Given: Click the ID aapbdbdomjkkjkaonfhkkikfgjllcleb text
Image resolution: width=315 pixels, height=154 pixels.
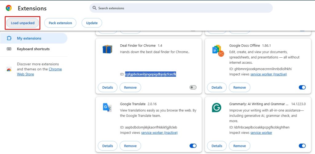Looking at the screenshot, I should click(149, 128).
